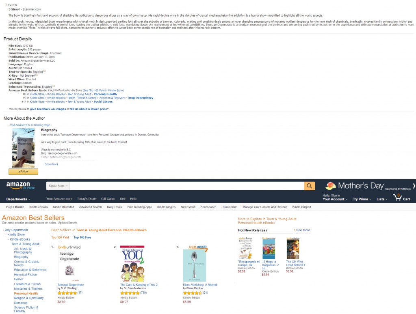The image size is (416, 314).
Task: Click the Text-to-Speech info arrow icon
Action: pos(45,71)
